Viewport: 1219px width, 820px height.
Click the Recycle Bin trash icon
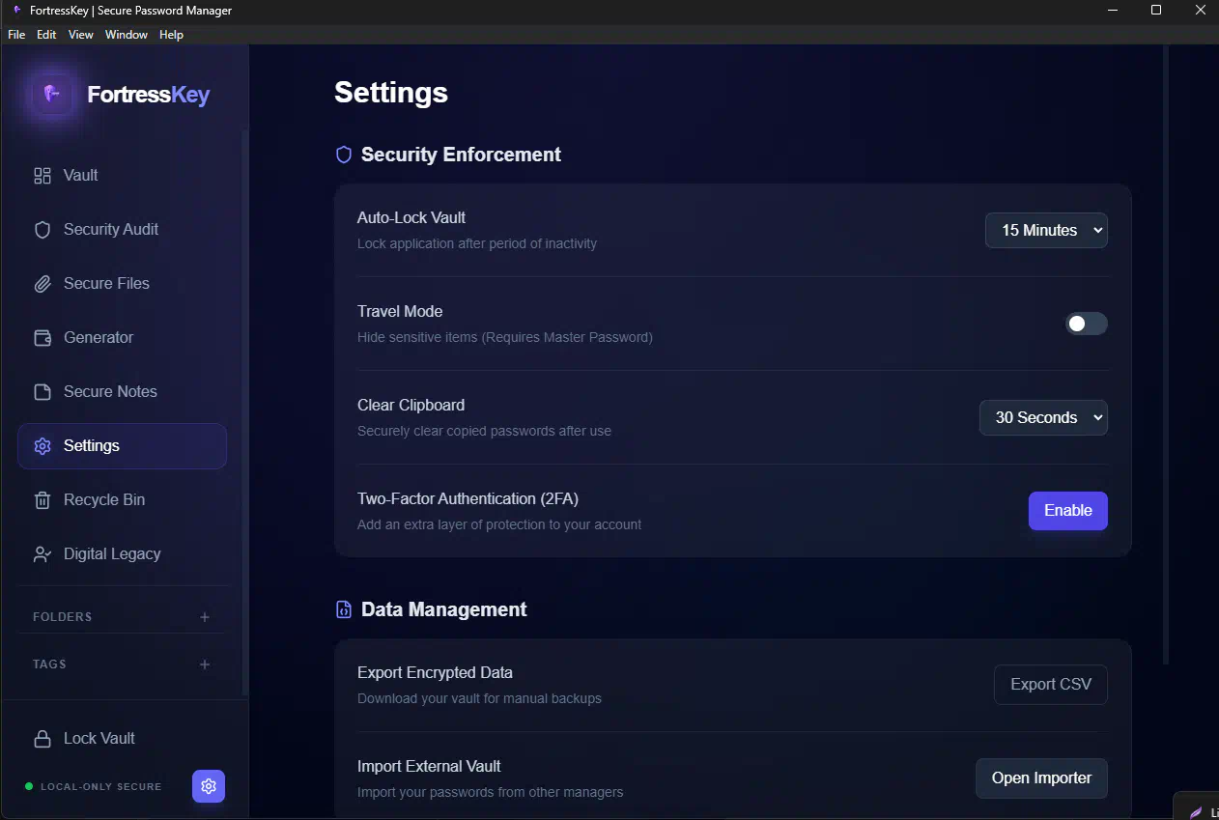43,500
